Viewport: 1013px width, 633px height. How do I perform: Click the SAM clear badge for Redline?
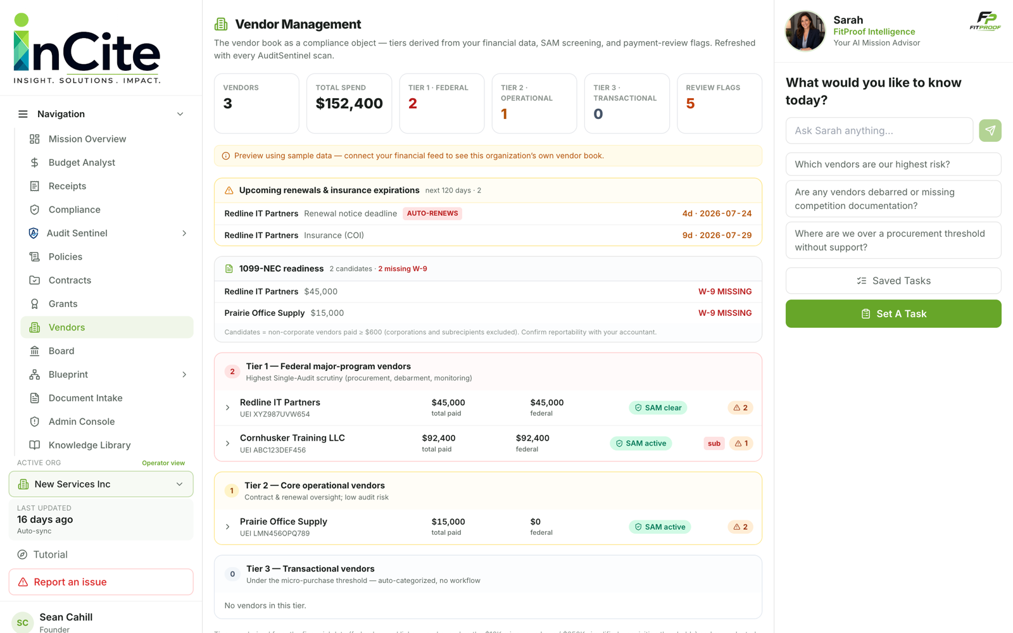click(x=658, y=408)
